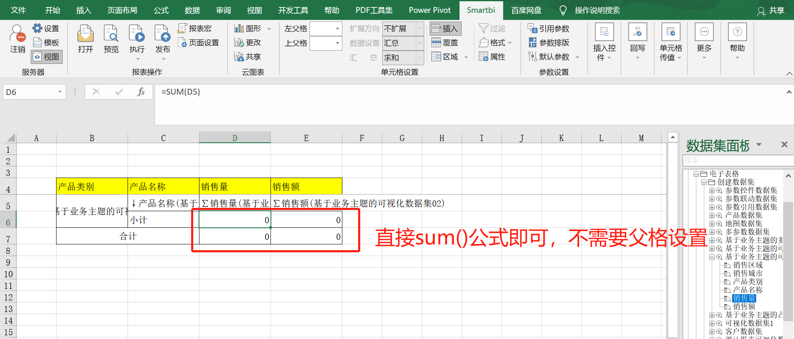794x339 pixels.
Task: Open the 数据集面板 panel options arrow
Action: point(759,144)
